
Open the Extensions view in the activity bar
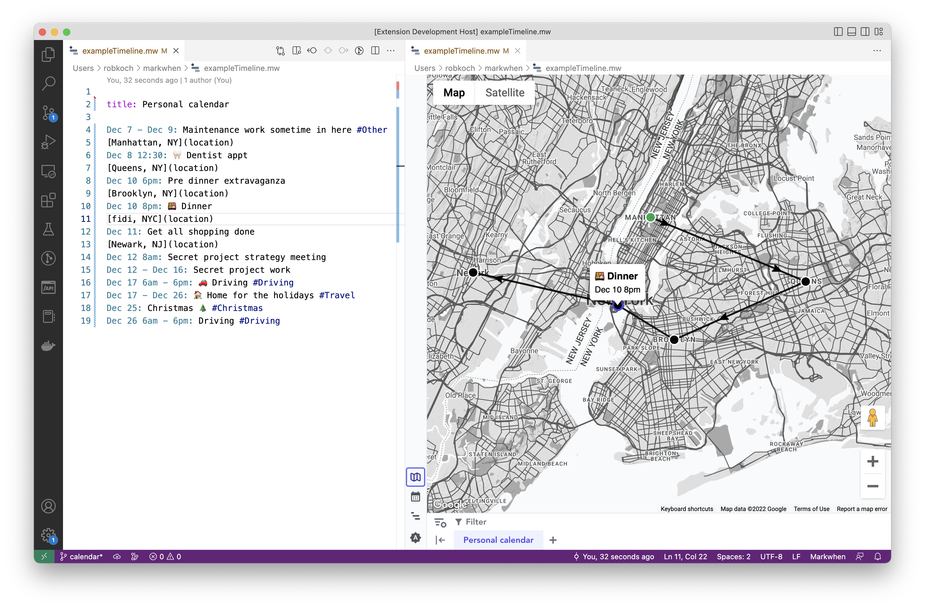tap(48, 200)
